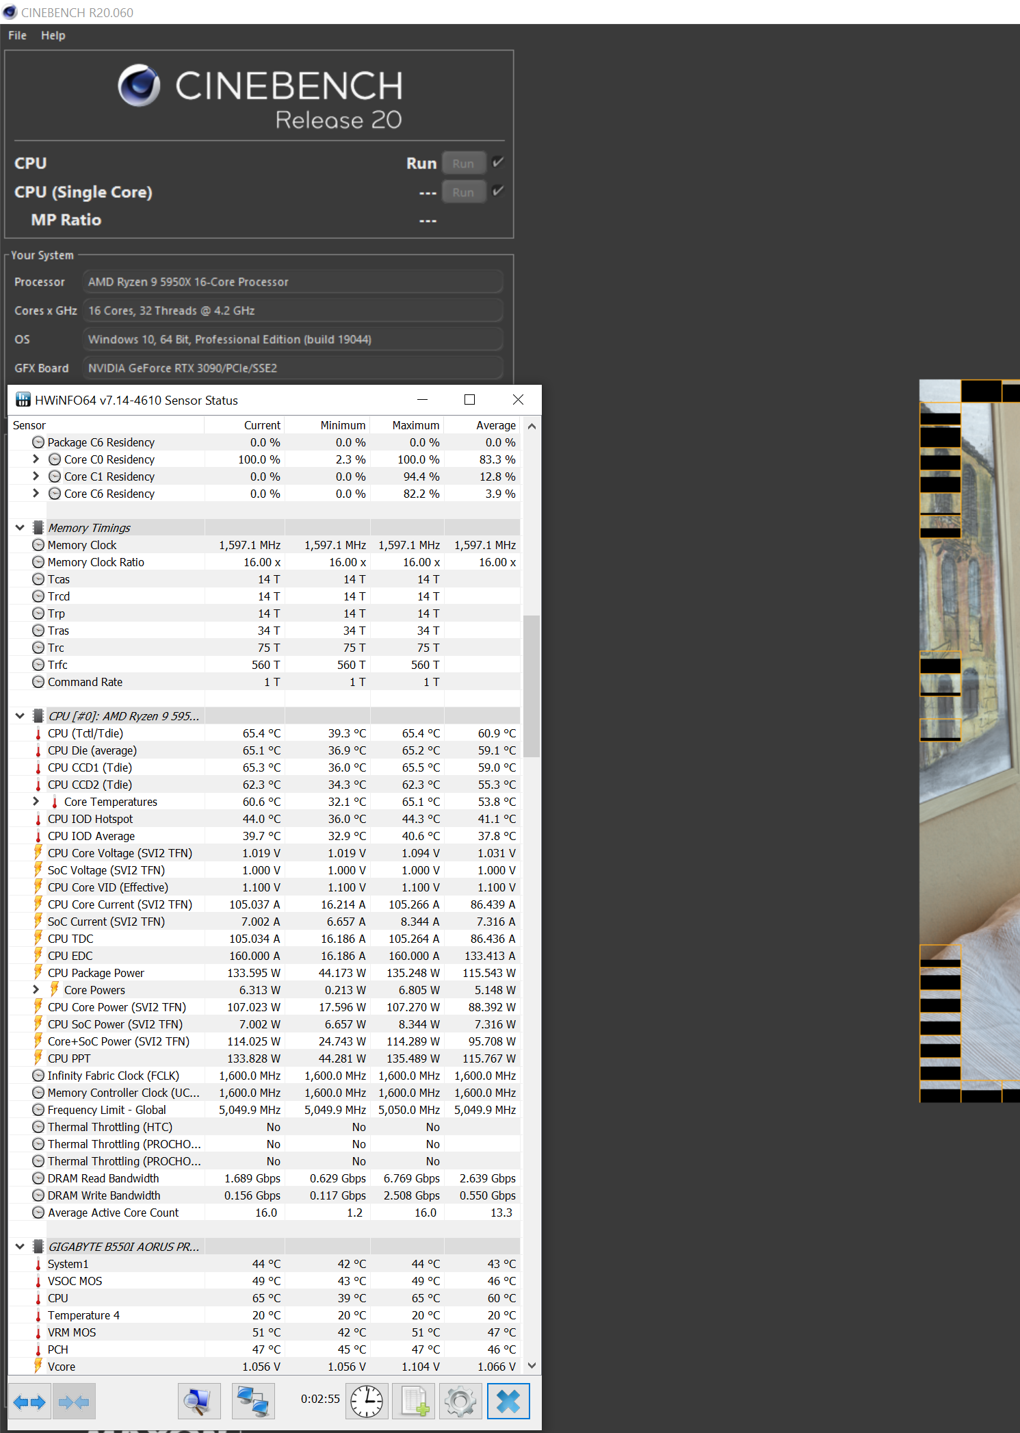This screenshot has height=1433, width=1020.
Task: Click the Infinity Fabric Clock circle icon
Action: [x=38, y=1076]
